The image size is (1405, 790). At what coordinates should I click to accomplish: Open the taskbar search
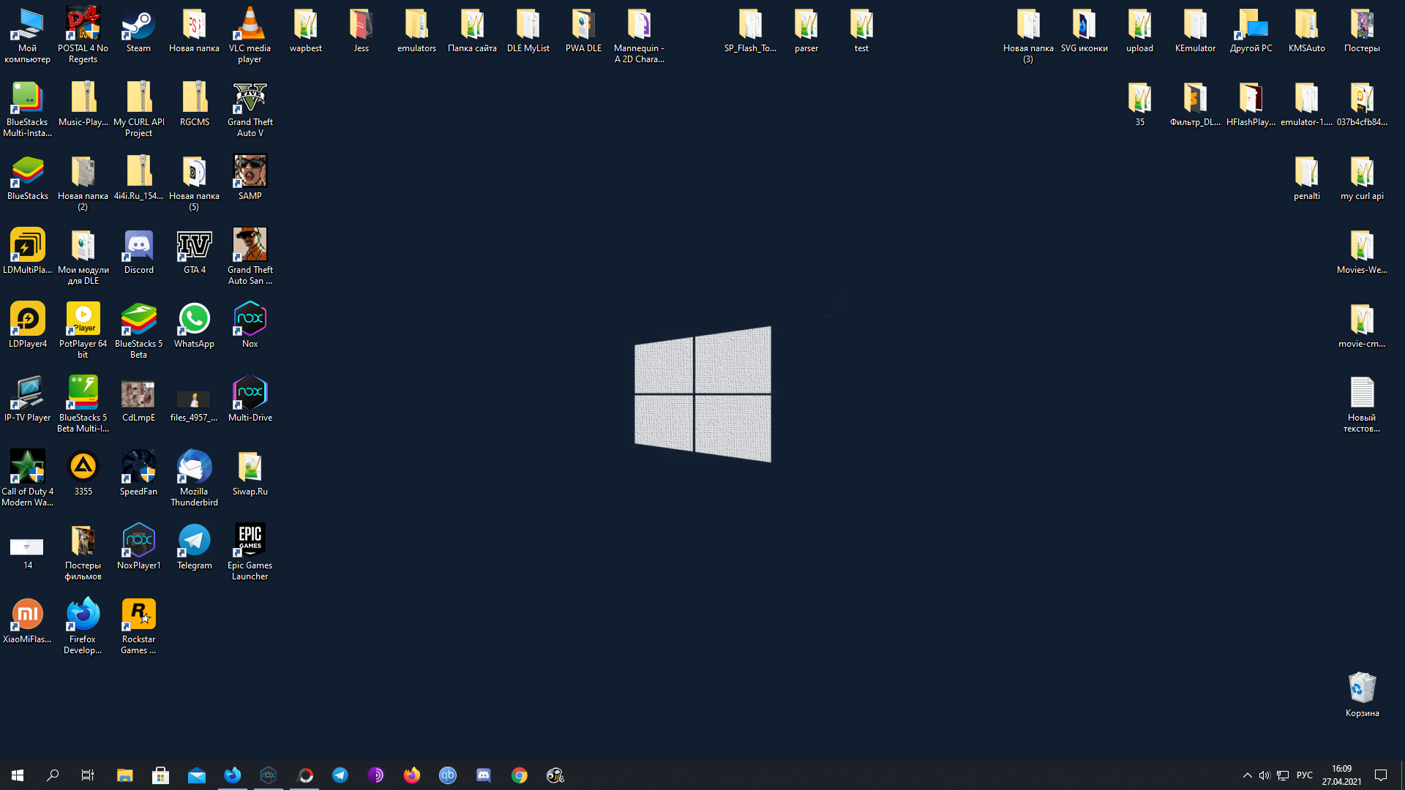click(53, 775)
